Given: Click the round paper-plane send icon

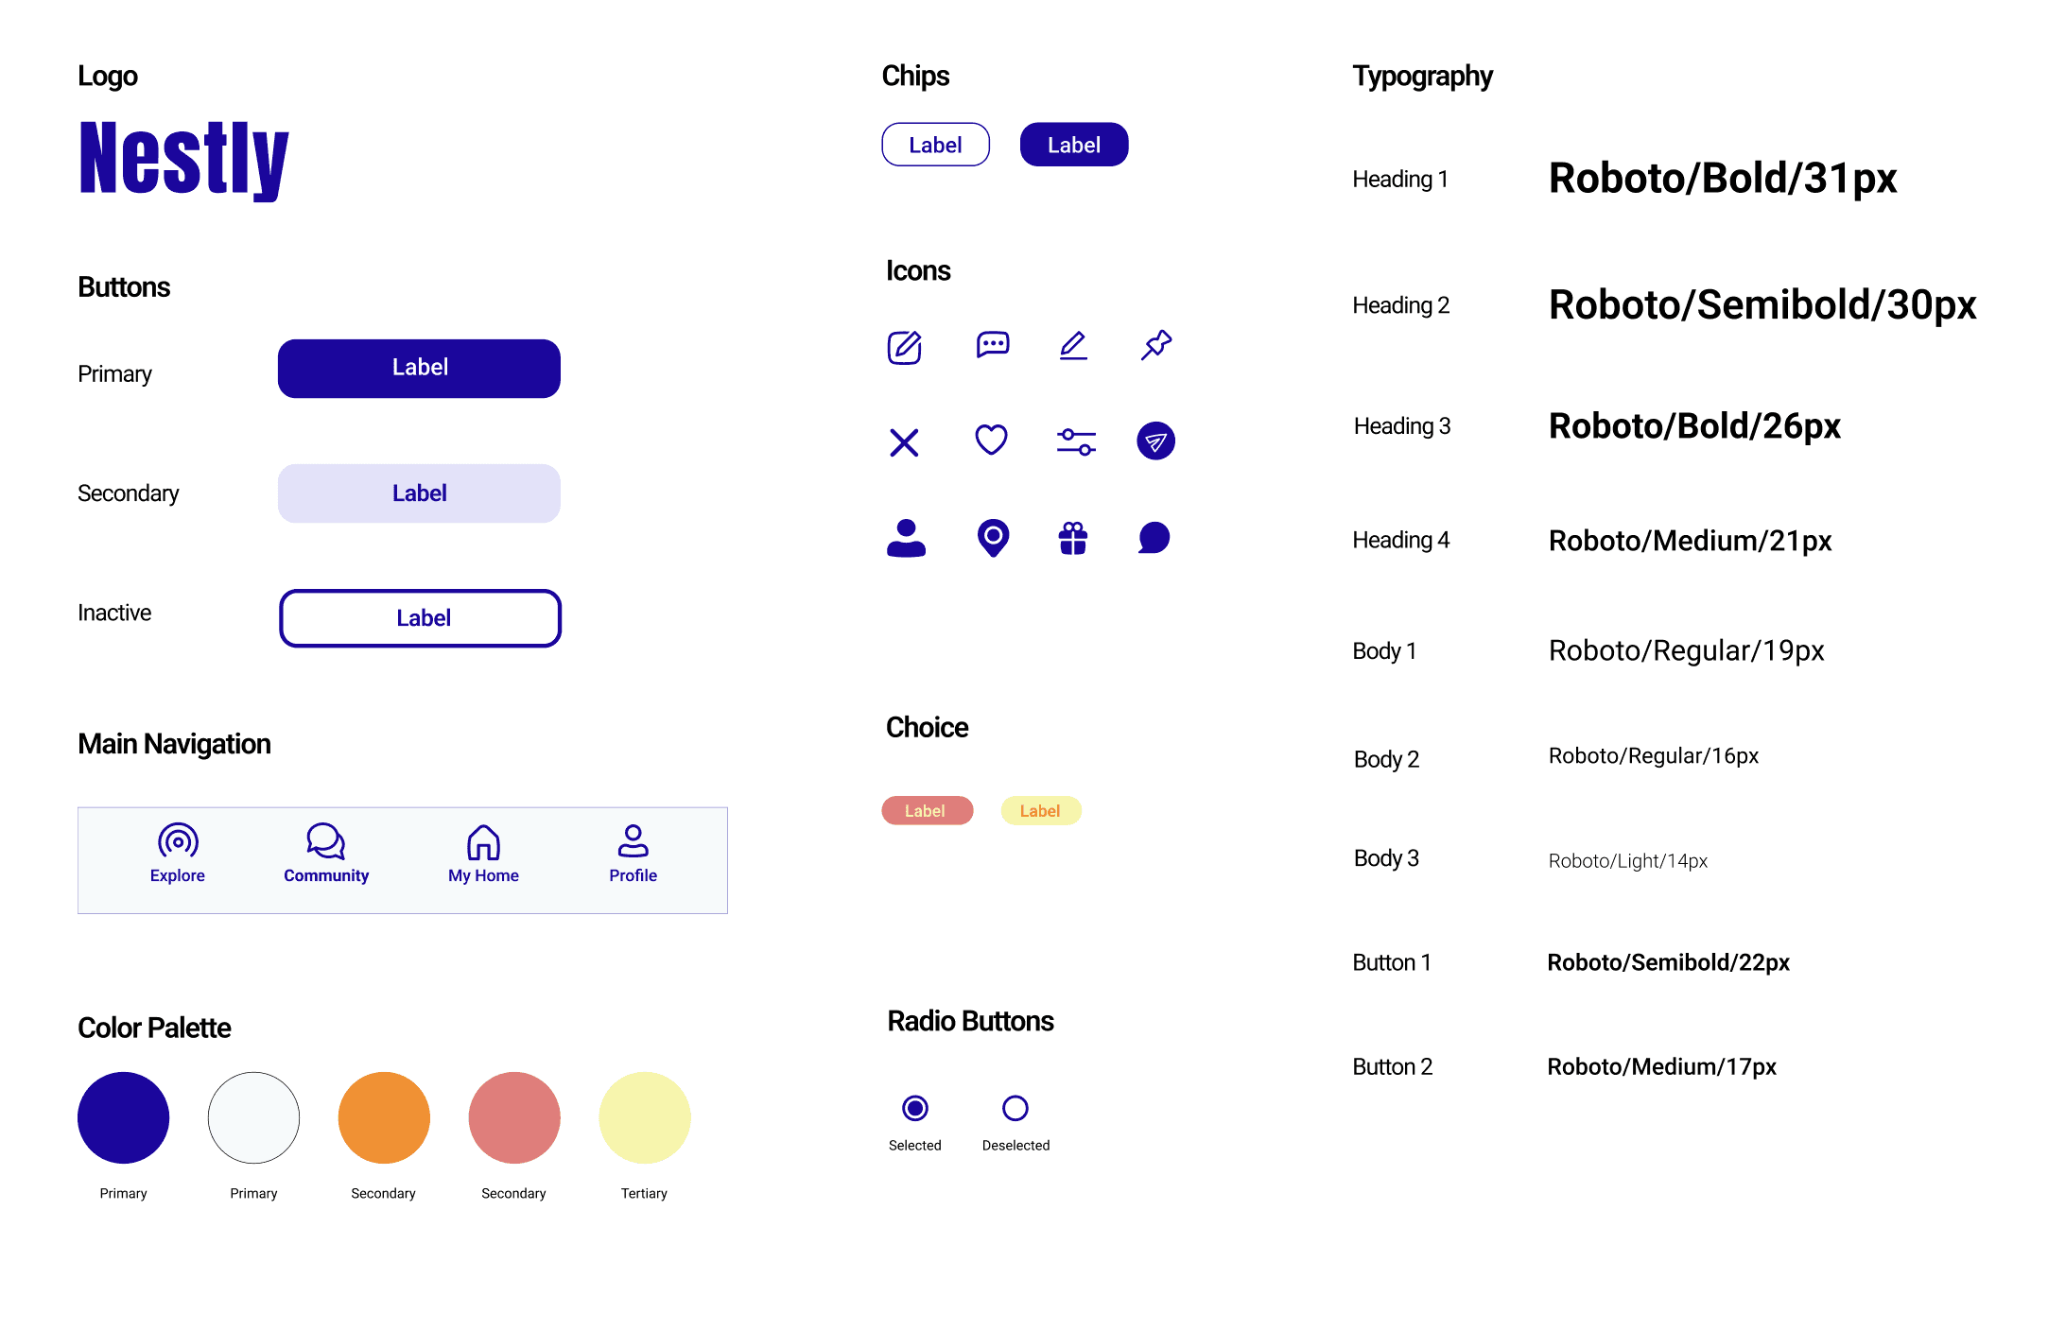Looking at the screenshot, I should tap(1155, 441).
